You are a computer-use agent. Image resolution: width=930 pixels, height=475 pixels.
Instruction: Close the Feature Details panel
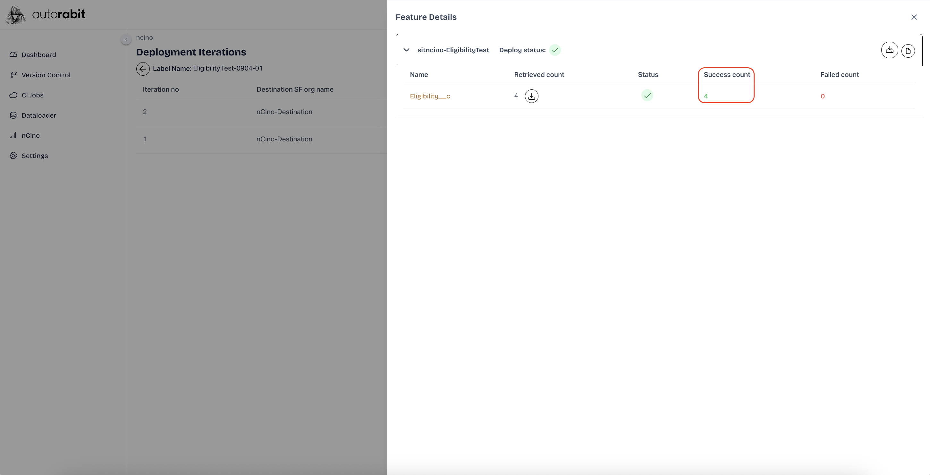(914, 17)
